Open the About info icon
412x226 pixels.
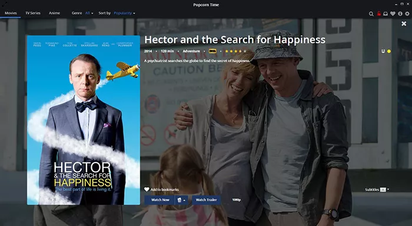[400, 14]
